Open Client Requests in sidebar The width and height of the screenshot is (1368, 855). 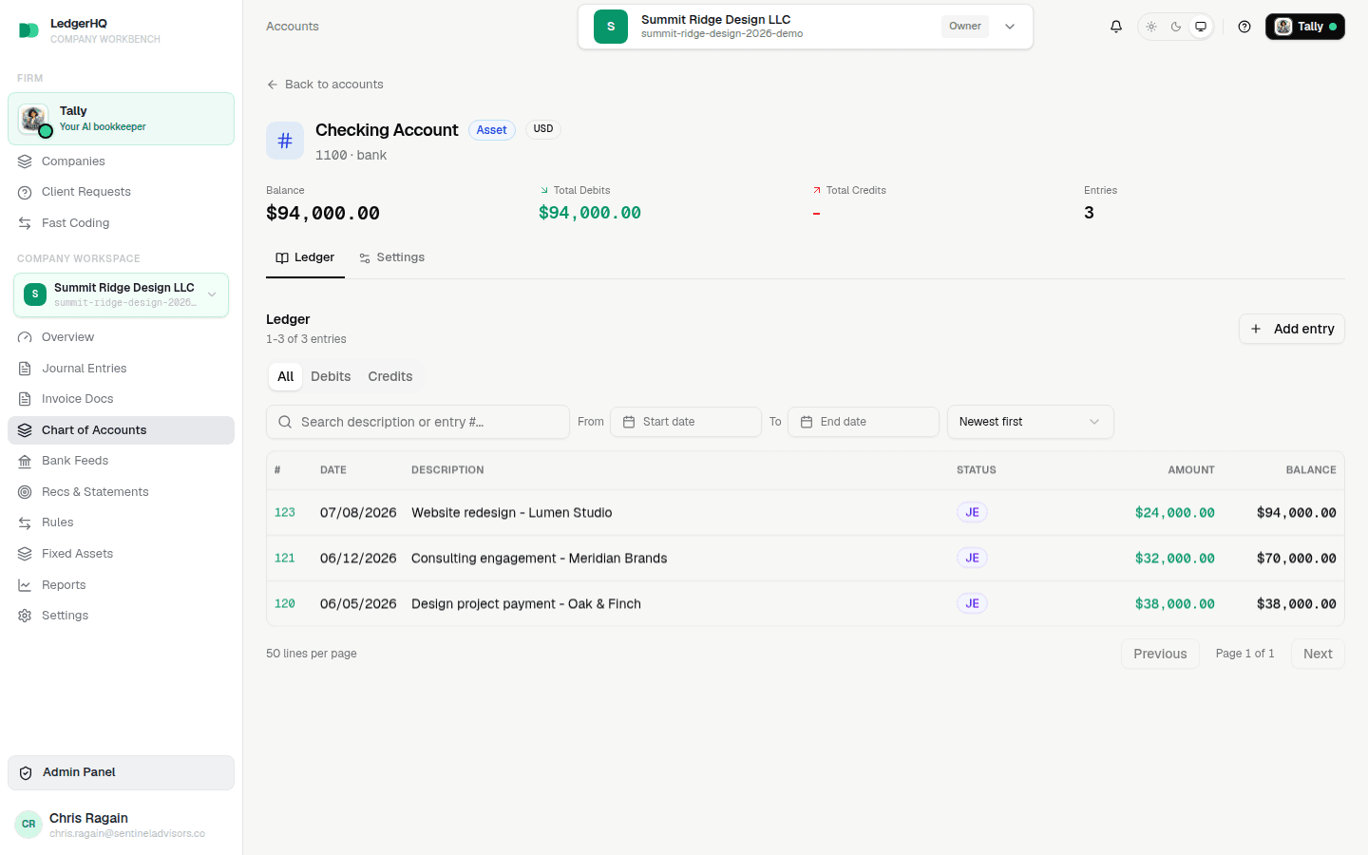pyautogui.click(x=121, y=192)
